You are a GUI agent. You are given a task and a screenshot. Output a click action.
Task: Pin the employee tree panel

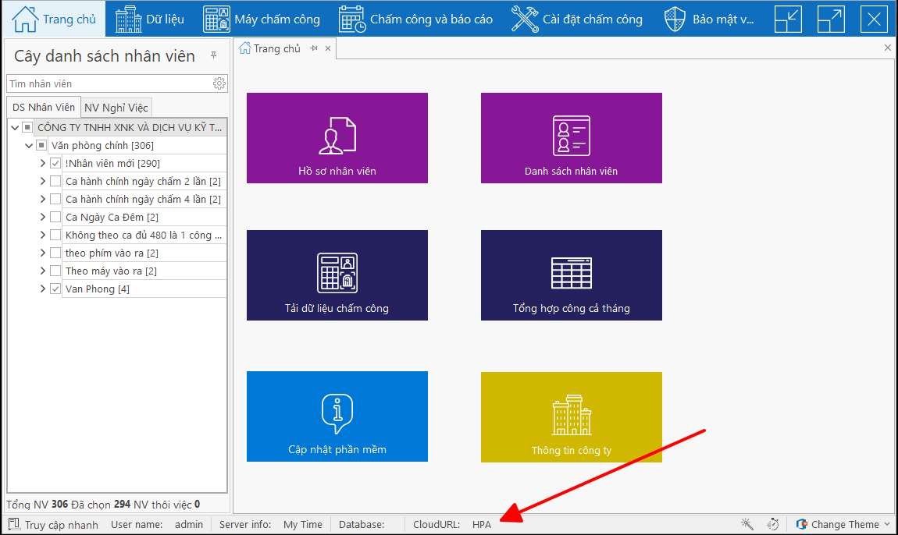[214, 56]
